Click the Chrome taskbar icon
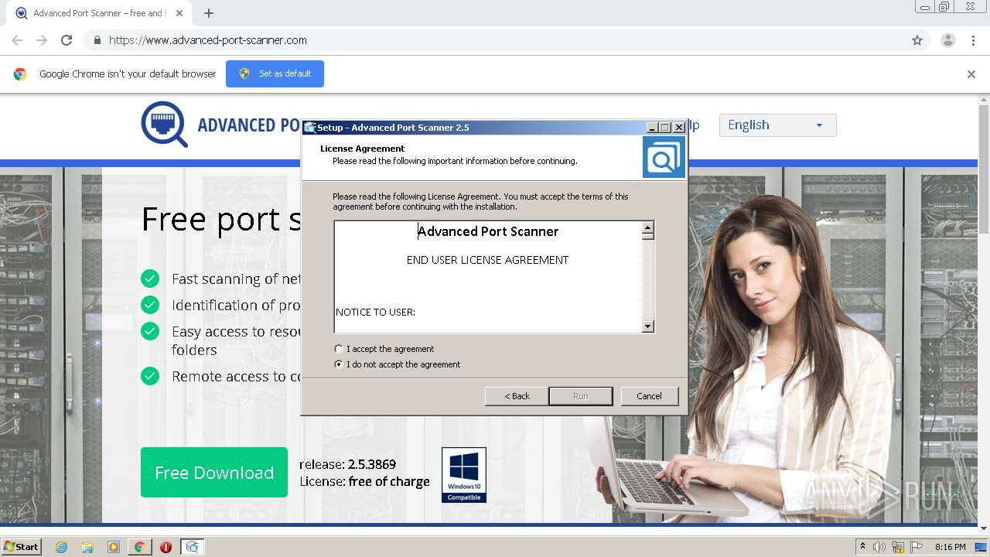Image resolution: width=990 pixels, height=557 pixels. (x=139, y=547)
